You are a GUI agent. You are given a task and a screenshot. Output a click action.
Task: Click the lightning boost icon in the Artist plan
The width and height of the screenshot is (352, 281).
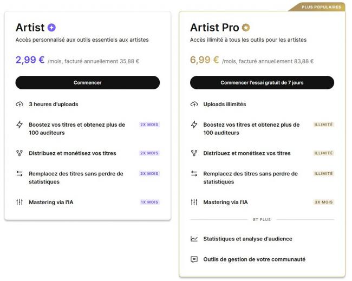click(x=19, y=125)
